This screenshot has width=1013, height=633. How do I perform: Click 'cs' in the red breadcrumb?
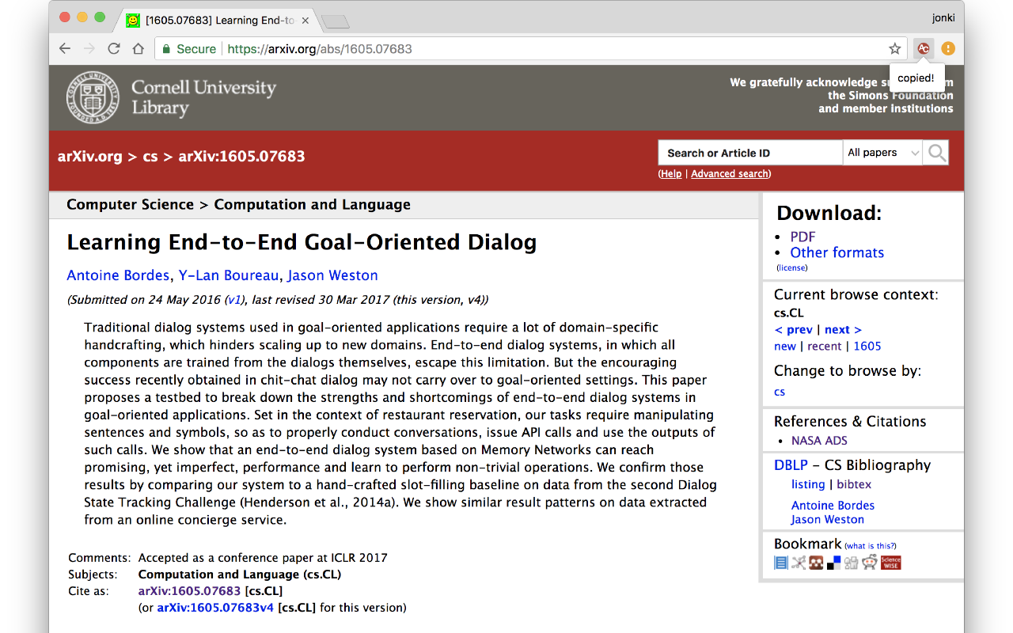coord(150,156)
